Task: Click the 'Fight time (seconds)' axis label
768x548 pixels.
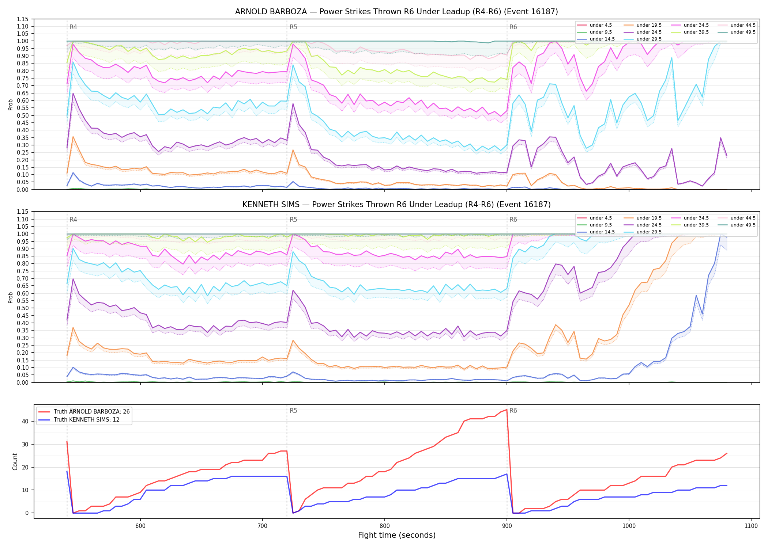Action: (x=397, y=536)
